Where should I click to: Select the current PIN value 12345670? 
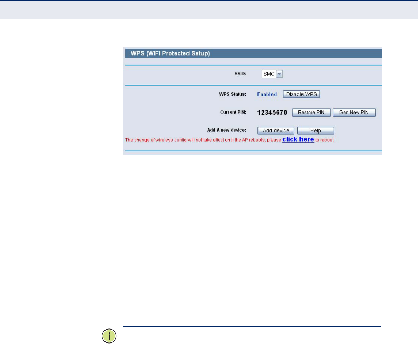coord(272,112)
